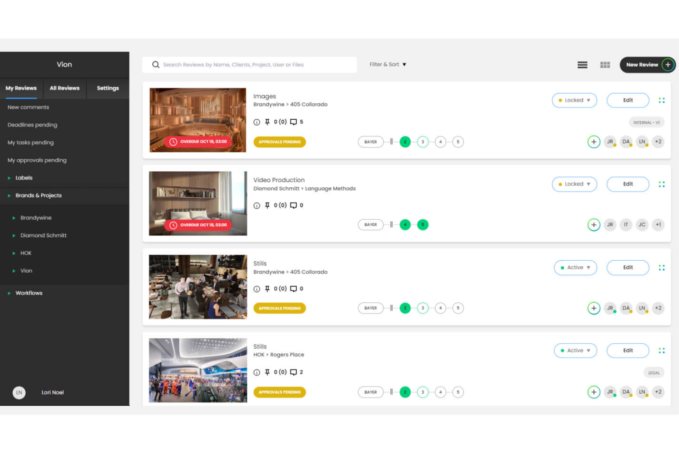The height and width of the screenshot is (453, 679).
Task: Open the Rogers Place Stills thumbnail
Action: (197, 370)
